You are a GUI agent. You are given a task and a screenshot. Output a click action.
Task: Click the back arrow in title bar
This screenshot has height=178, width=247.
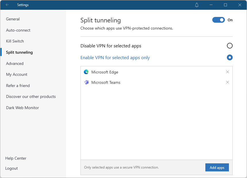7,5
